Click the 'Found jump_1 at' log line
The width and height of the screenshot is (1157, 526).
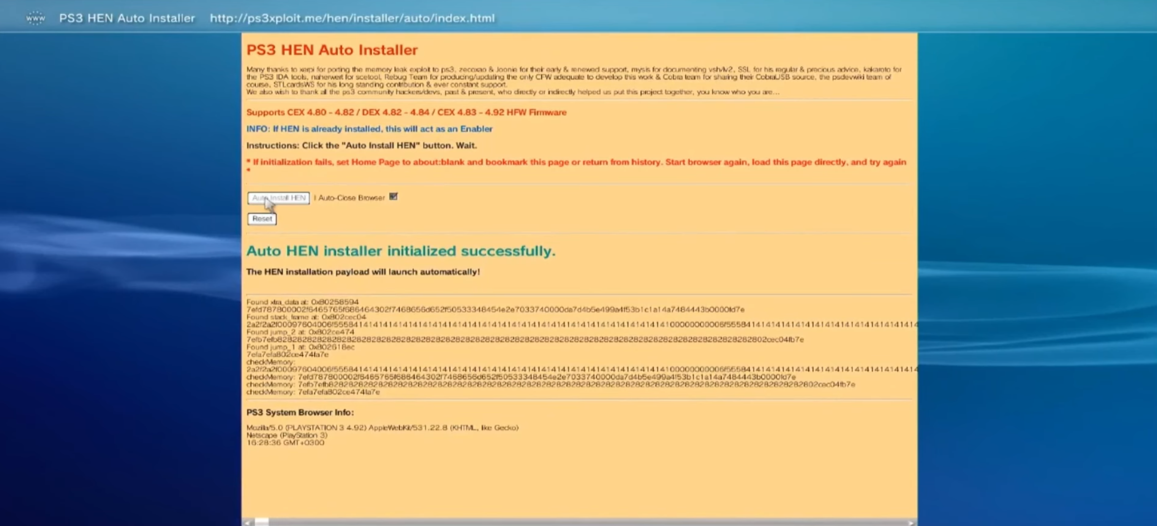tap(300, 347)
